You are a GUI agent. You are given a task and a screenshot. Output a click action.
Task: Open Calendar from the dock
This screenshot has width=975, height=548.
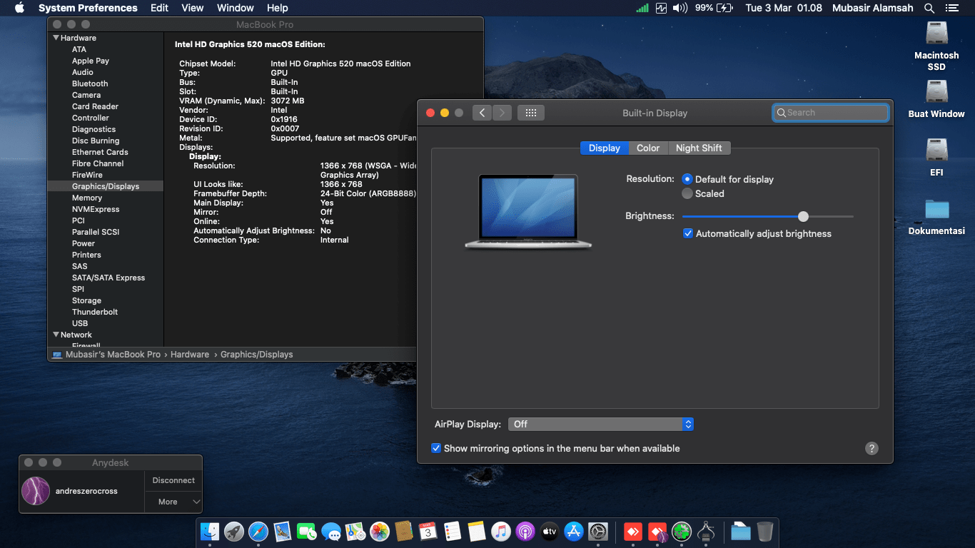click(x=428, y=532)
